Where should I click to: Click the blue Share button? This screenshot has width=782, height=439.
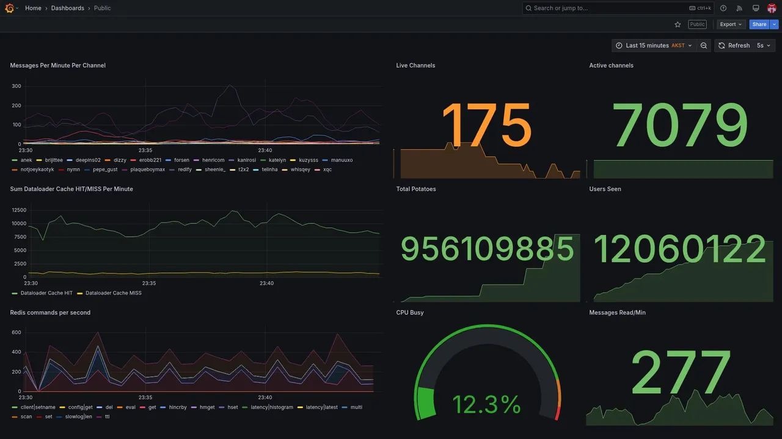759,24
